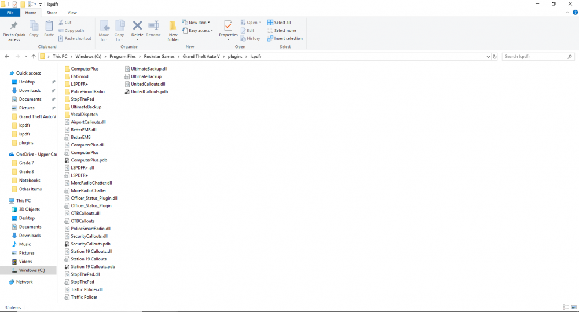
Task: Click Edit in the Open group
Action: click(x=247, y=31)
